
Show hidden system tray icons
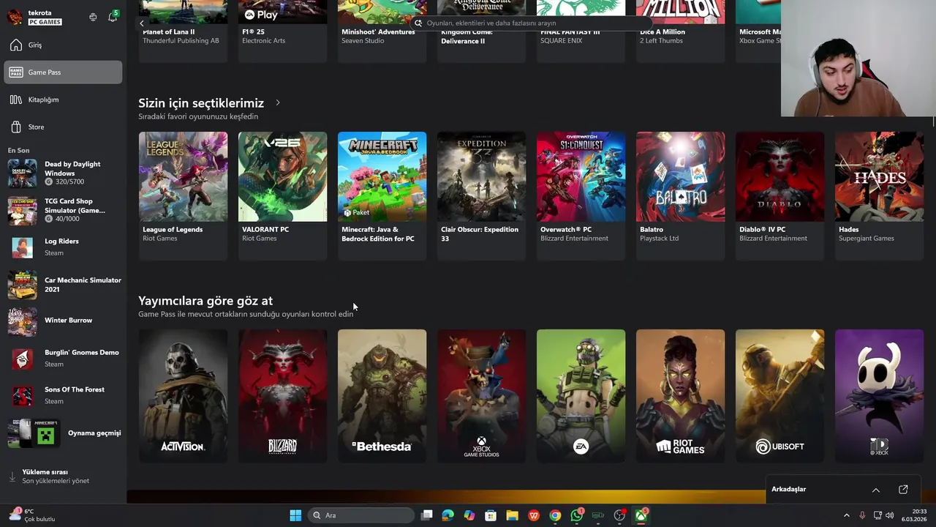[x=847, y=515]
